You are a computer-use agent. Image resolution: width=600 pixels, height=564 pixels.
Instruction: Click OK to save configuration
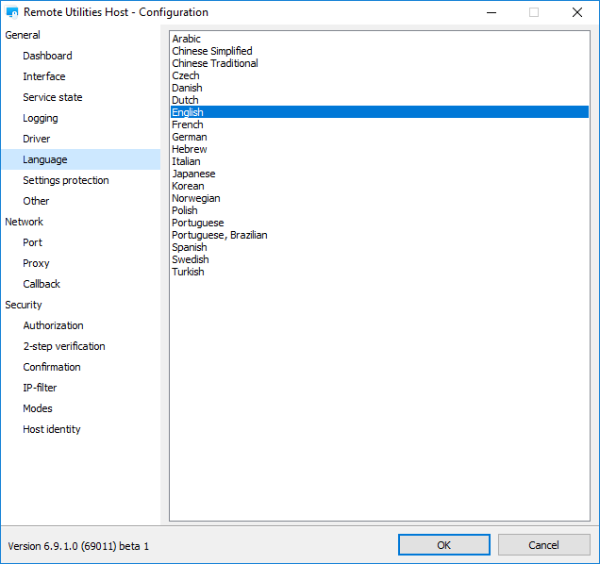pos(443,545)
